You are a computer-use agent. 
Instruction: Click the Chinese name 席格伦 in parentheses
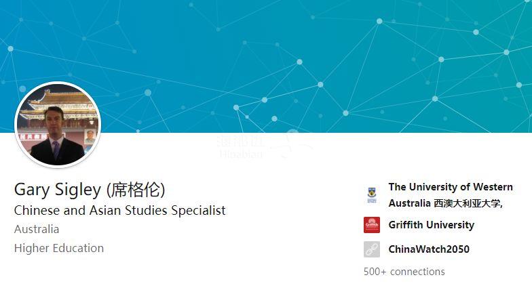[x=136, y=190]
